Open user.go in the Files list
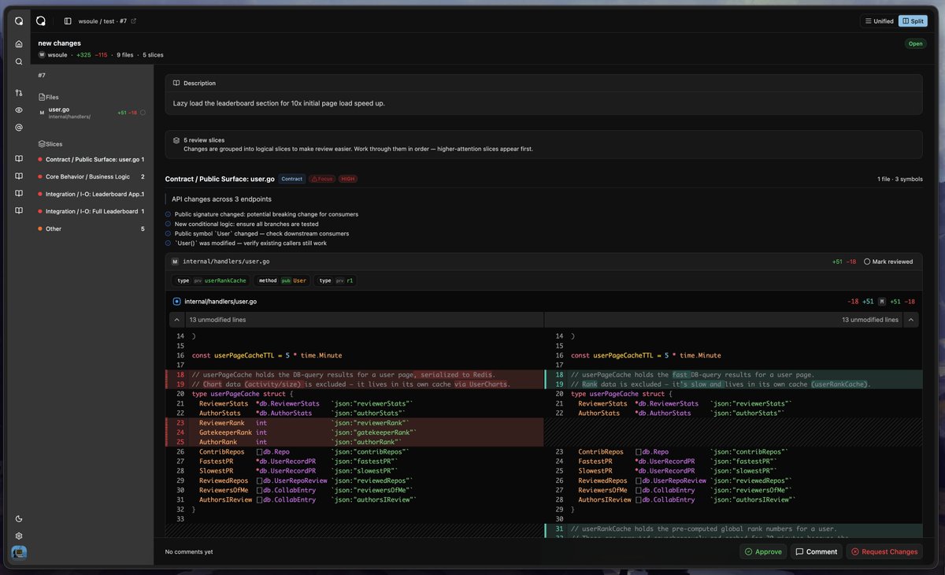This screenshot has width=945, height=575. click(x=91, y=113)
